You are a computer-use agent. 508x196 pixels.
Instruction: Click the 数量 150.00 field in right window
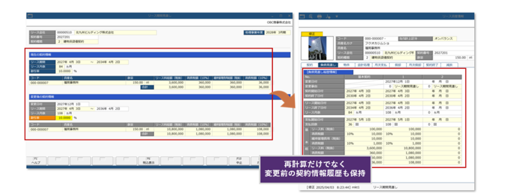[450, 57]
